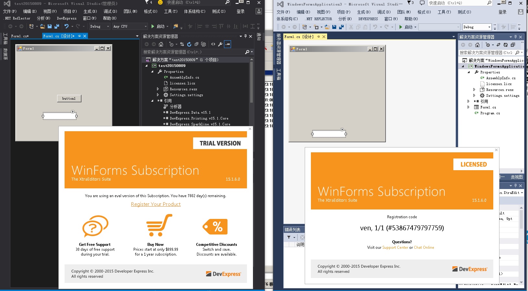528x291 pixels.
Task: Click Open File icon in left Visual Studio toolbar
Action: (43, 26)
